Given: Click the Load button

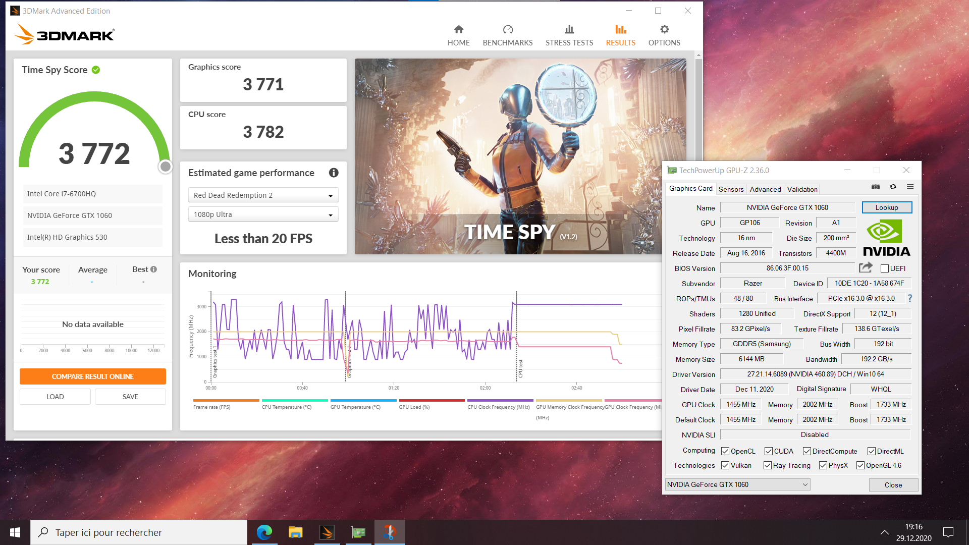Looking at the screenshot, I should (x=55, y=397).
